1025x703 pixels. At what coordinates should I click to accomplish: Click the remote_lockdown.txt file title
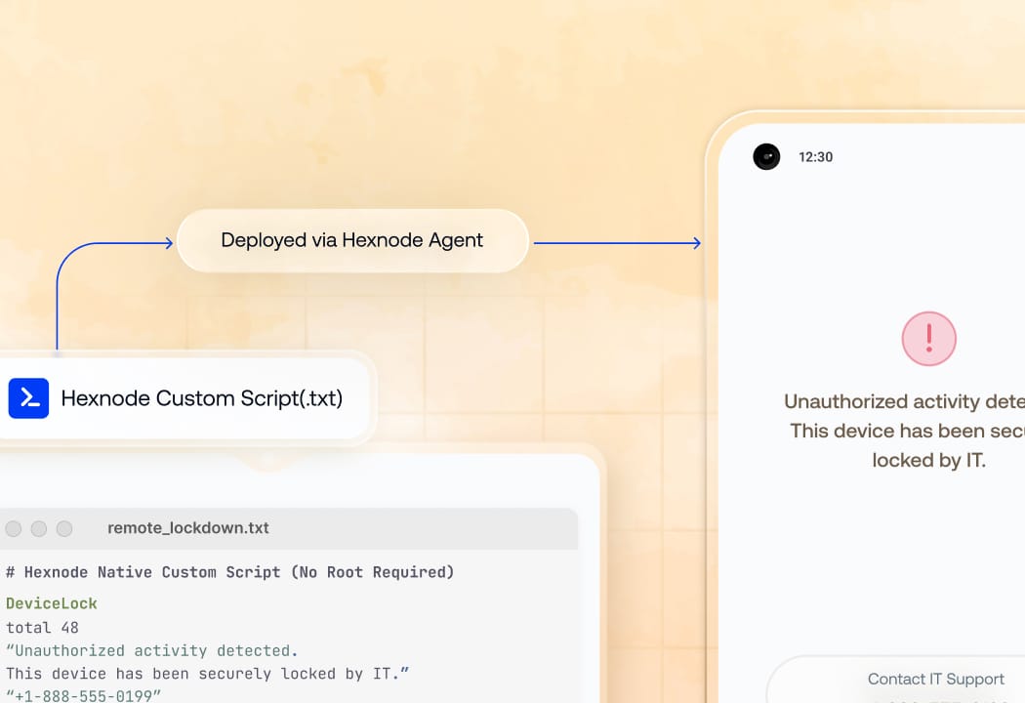(188, 528)
